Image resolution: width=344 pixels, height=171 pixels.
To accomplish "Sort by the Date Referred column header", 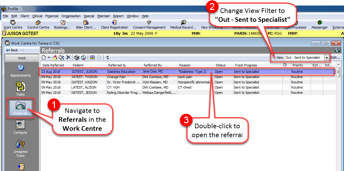I will [x=53, y=65].
